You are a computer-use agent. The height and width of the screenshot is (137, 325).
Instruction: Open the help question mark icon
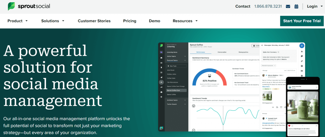pyautogui.click(x=302, y=76)
